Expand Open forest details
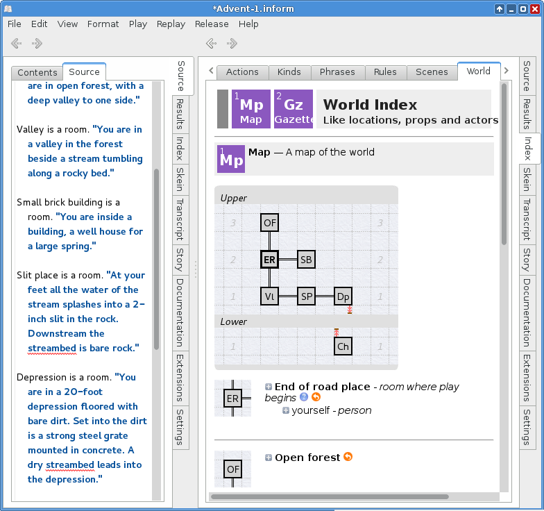The height and width of the screenshot is (511, 544). pyautogui.click(x=268, y=458)
